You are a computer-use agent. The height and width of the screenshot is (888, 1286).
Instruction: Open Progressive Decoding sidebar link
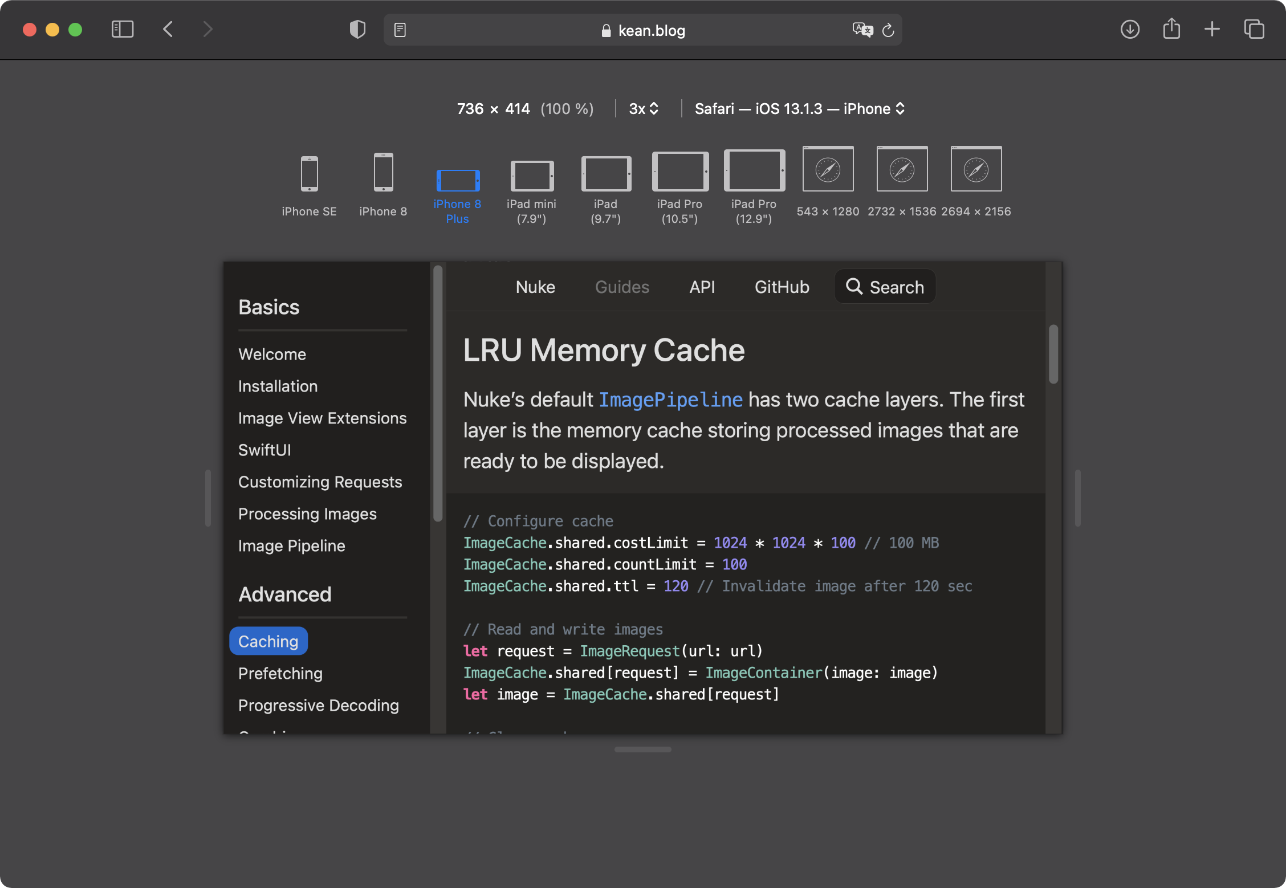[318, 705]
